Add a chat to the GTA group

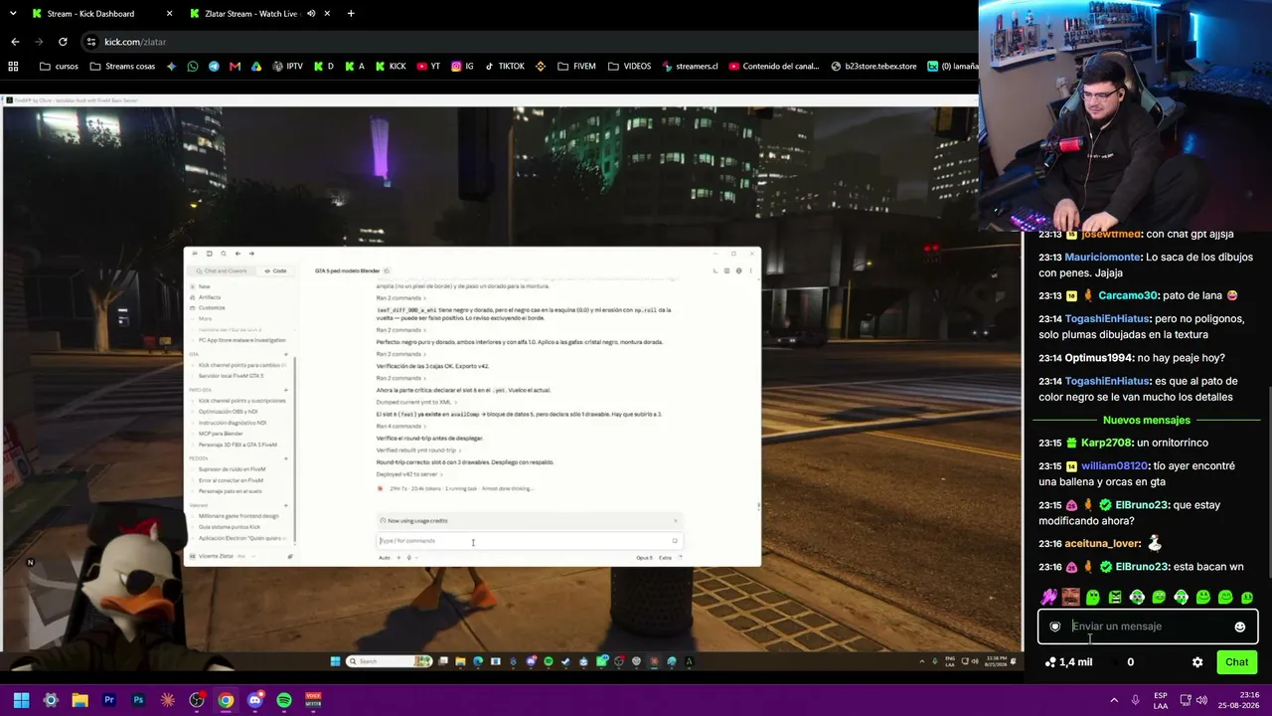[286, 354]
